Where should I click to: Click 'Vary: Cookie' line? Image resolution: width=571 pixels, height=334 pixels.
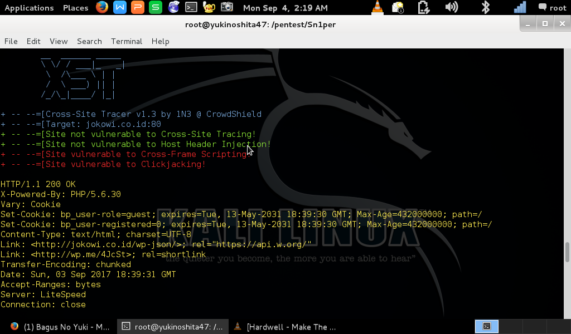tap(31, 204)
